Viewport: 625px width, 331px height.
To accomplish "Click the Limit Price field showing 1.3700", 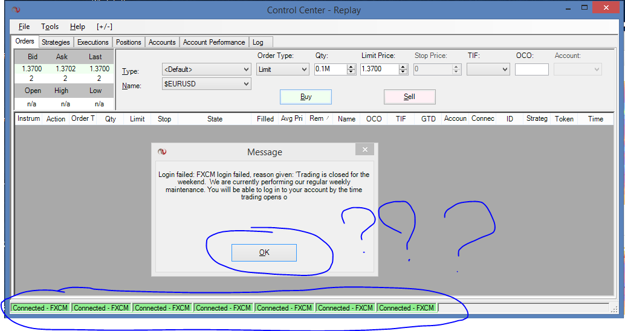I will [380, 69].
